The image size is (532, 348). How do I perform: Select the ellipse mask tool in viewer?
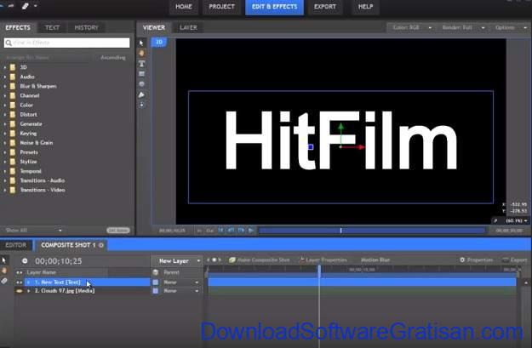point(141,83)
